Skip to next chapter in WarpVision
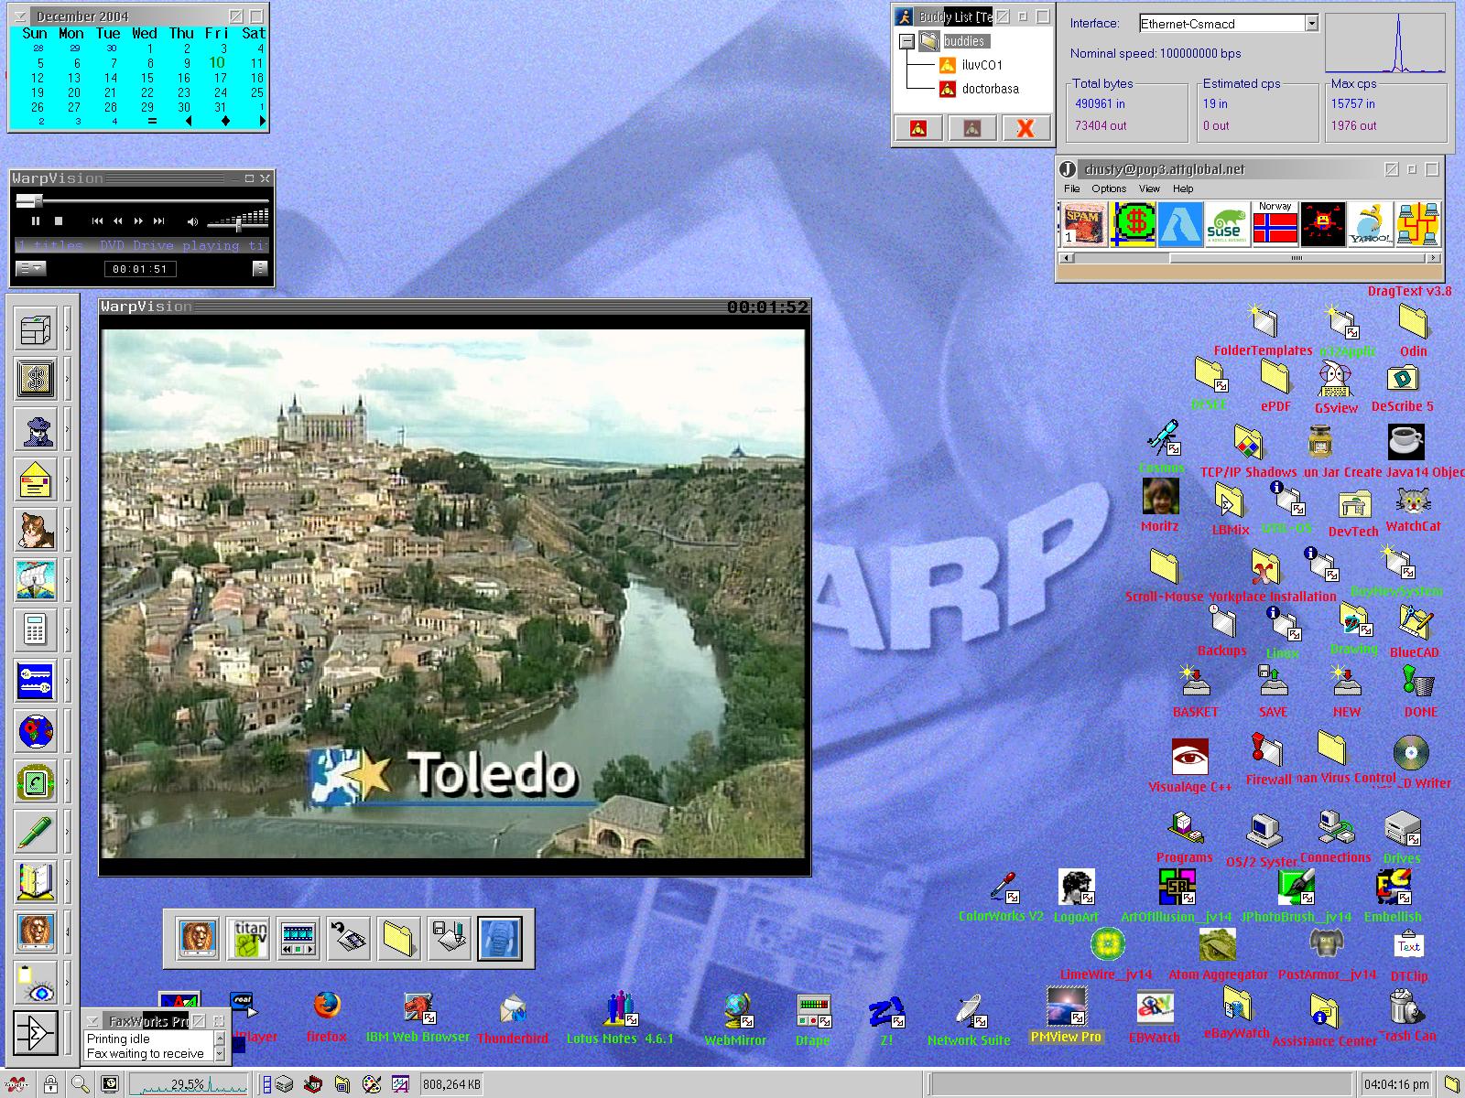Viewport: 1465px width, 1098px height. click(159, 221)
